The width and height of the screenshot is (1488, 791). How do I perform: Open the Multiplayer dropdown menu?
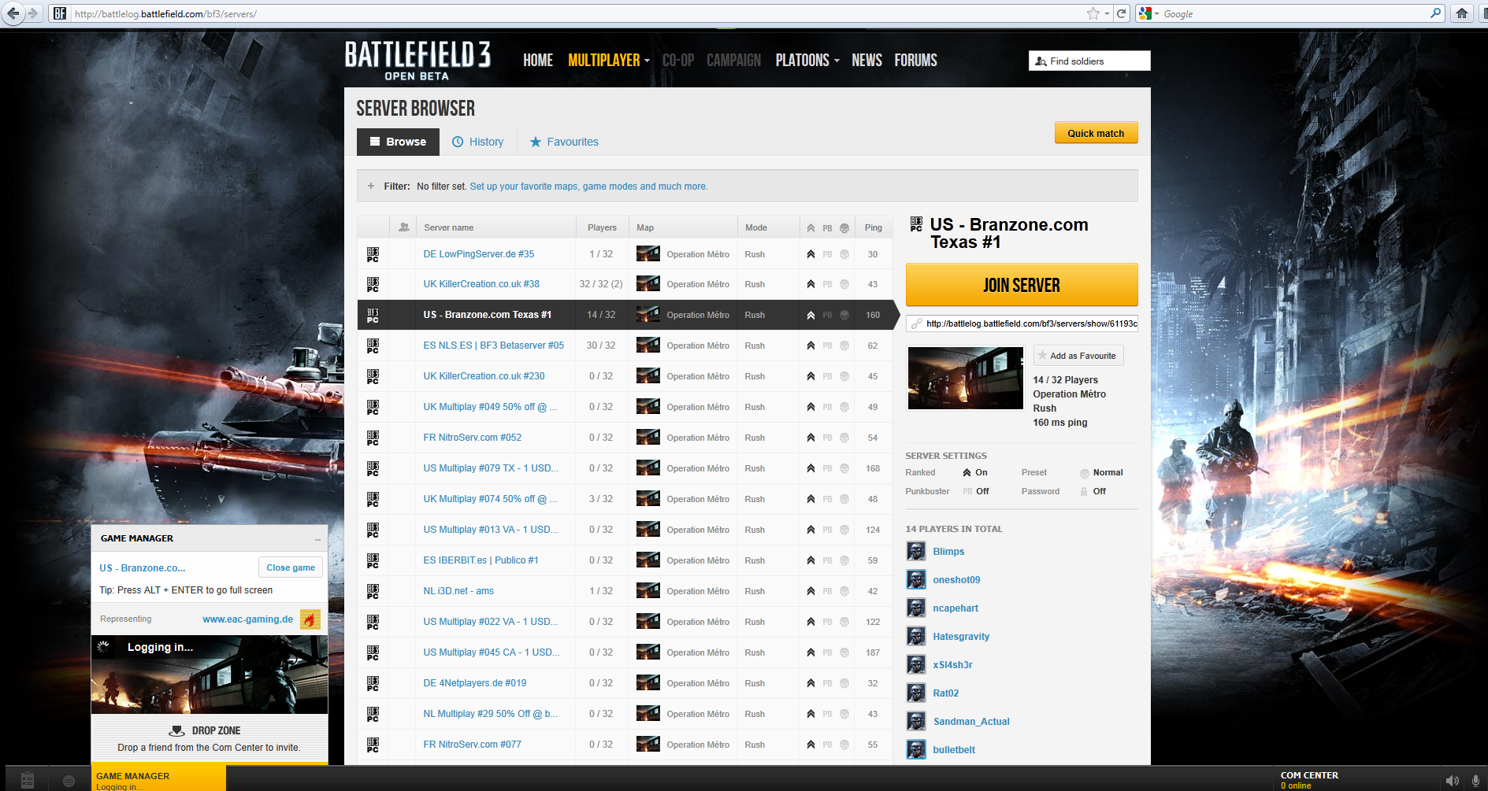tap(608, 61)
